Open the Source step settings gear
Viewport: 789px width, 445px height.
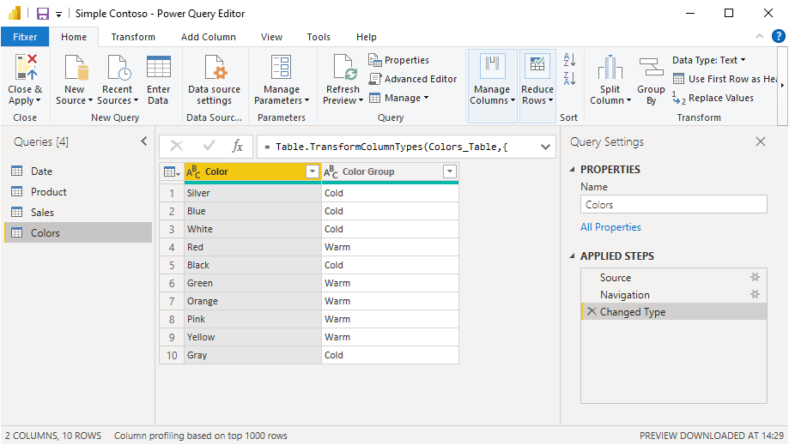pos(756,277)
